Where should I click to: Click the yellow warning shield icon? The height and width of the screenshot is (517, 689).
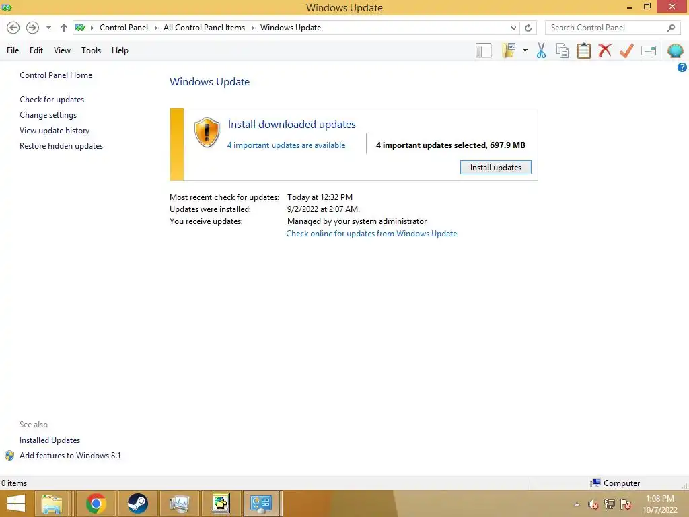[207, 133]
